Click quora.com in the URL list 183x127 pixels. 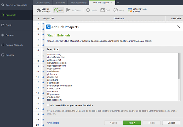coord(52,91)
